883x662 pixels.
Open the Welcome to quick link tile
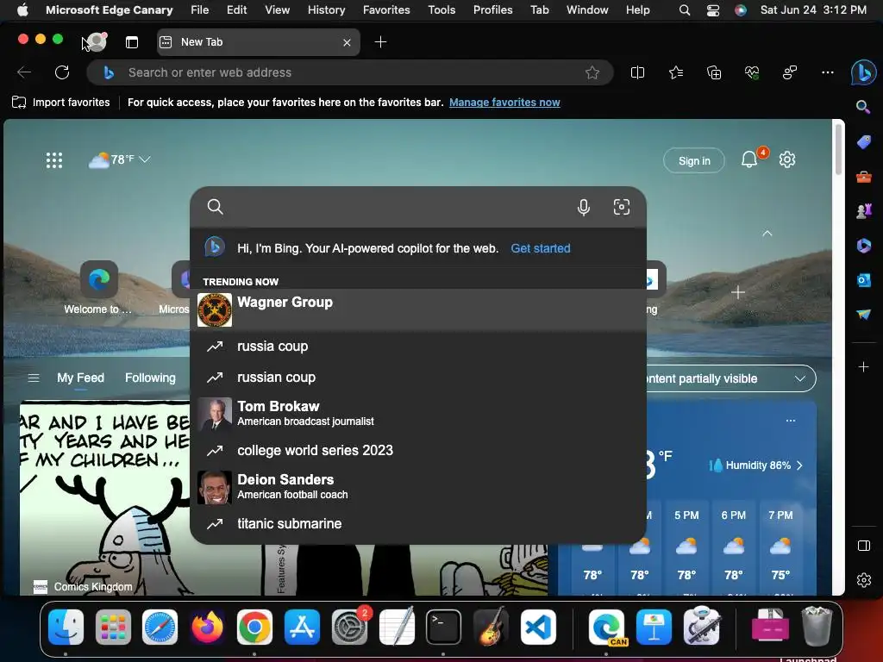coord(98,287)
